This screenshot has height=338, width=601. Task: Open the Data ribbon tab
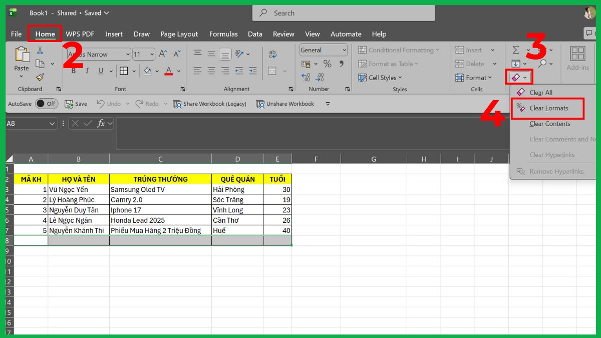pos(255,34)
